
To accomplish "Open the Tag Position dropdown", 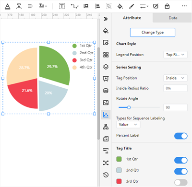I will click(175, 78).
